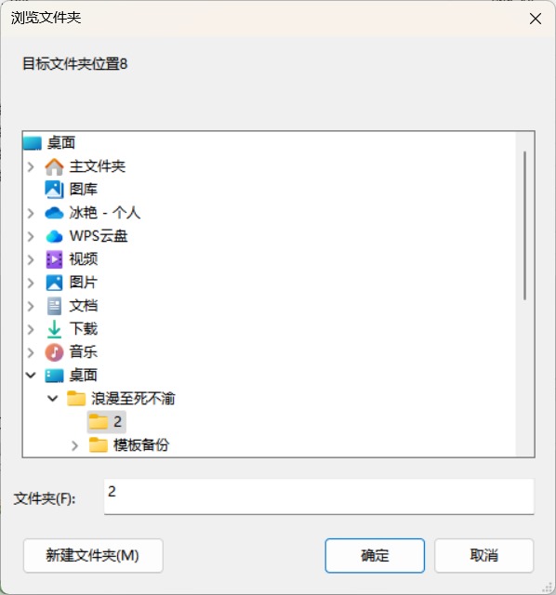Pick the 图片 pictures icon

(x=54, y=283)
